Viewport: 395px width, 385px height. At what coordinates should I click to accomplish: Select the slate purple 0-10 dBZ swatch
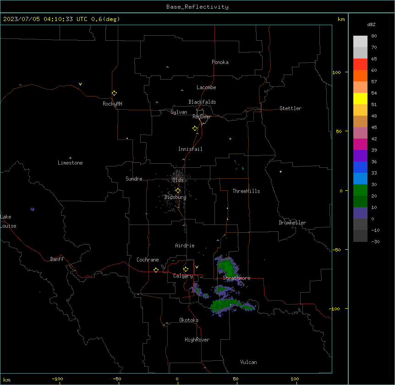point(360,213)
